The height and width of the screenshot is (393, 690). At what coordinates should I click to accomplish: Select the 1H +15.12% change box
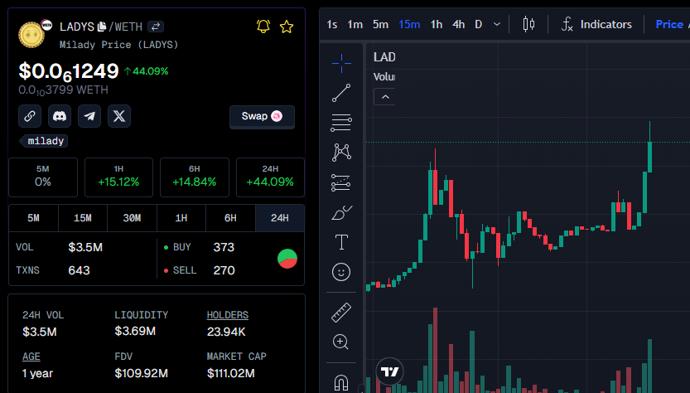[x=118, y=177]
